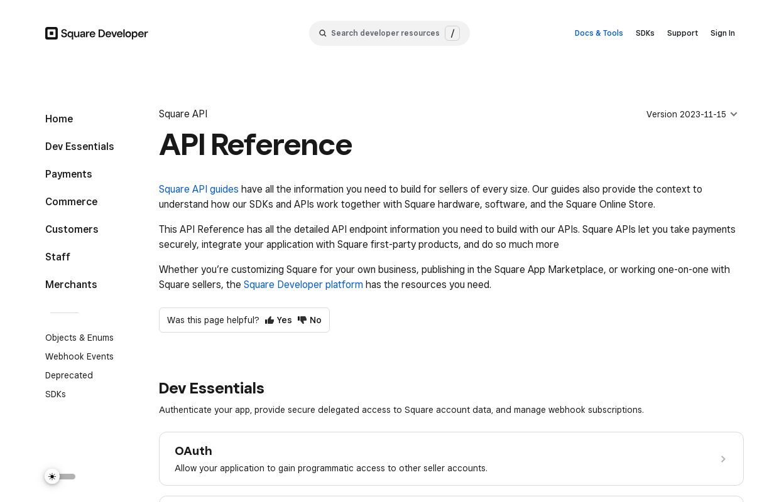Toggle the light/dark theme switch
Image resolution: width=779 pixels, height=502 pixels.
(x=60, y=477)
